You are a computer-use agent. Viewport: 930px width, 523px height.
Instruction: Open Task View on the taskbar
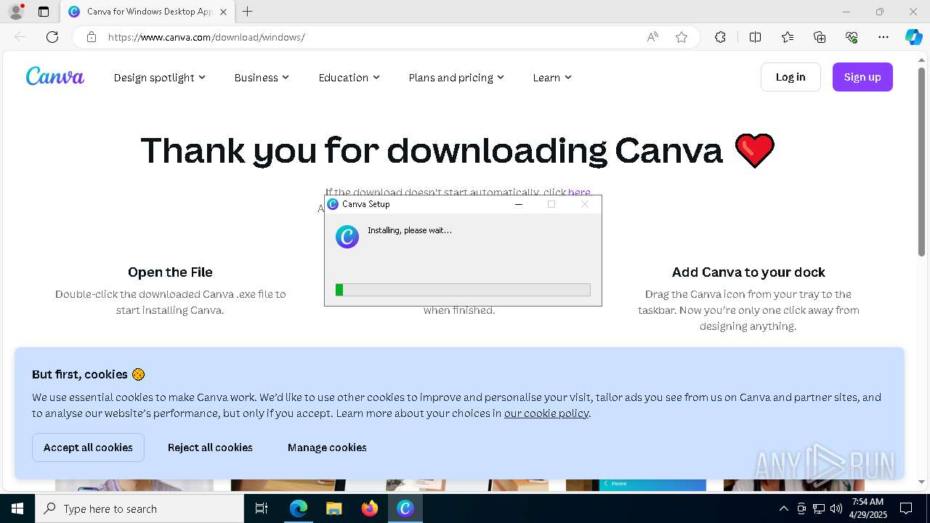coord(262,508)
